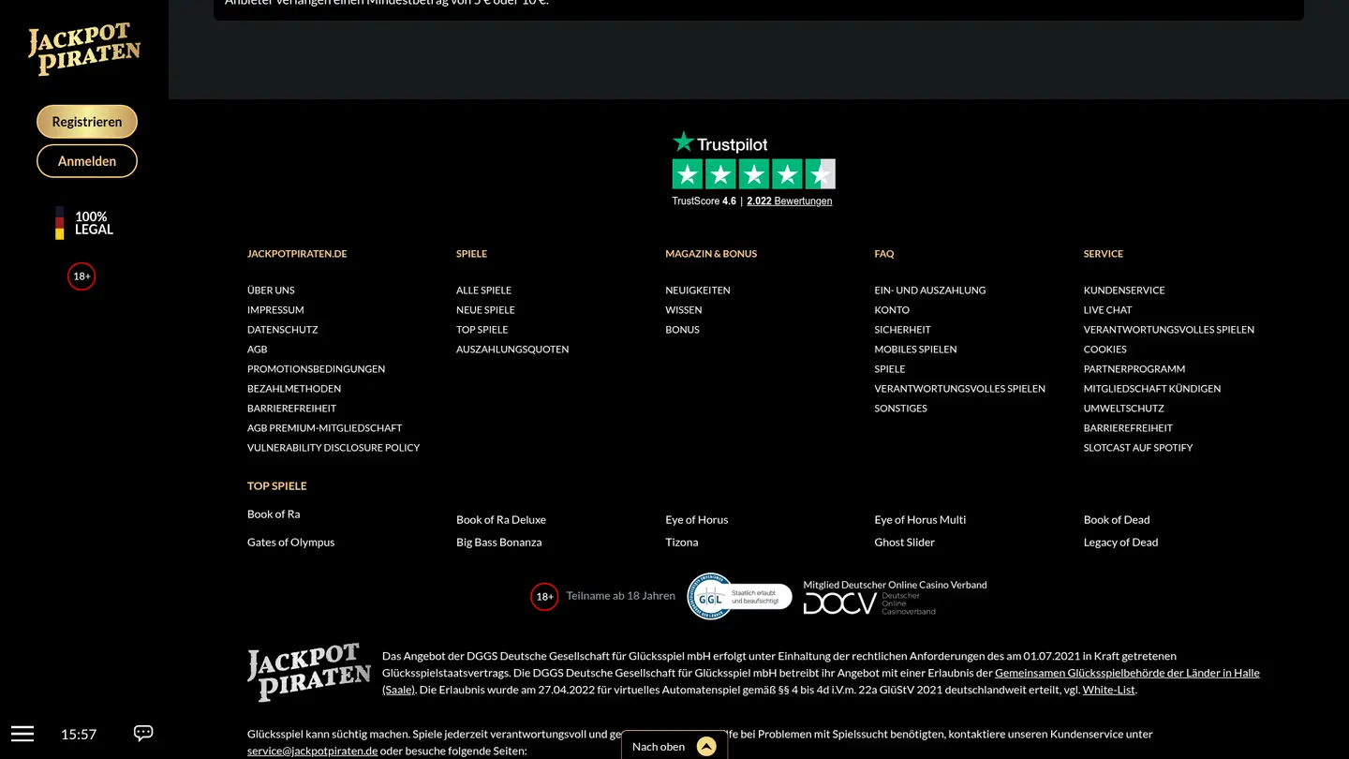Open the Book of Ra Deluxe link
This screenshot has height=759, width=1349.
click(501, 520)
